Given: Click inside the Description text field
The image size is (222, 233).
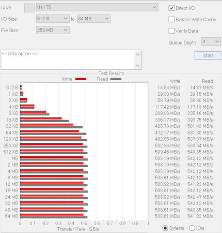Looking at the screenshot, I should 68,60.
